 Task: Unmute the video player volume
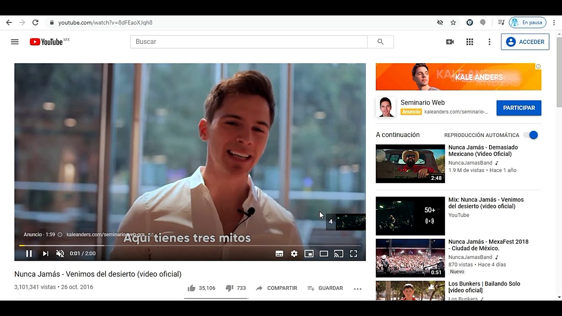pyautogui.click(x=60, y=254)
